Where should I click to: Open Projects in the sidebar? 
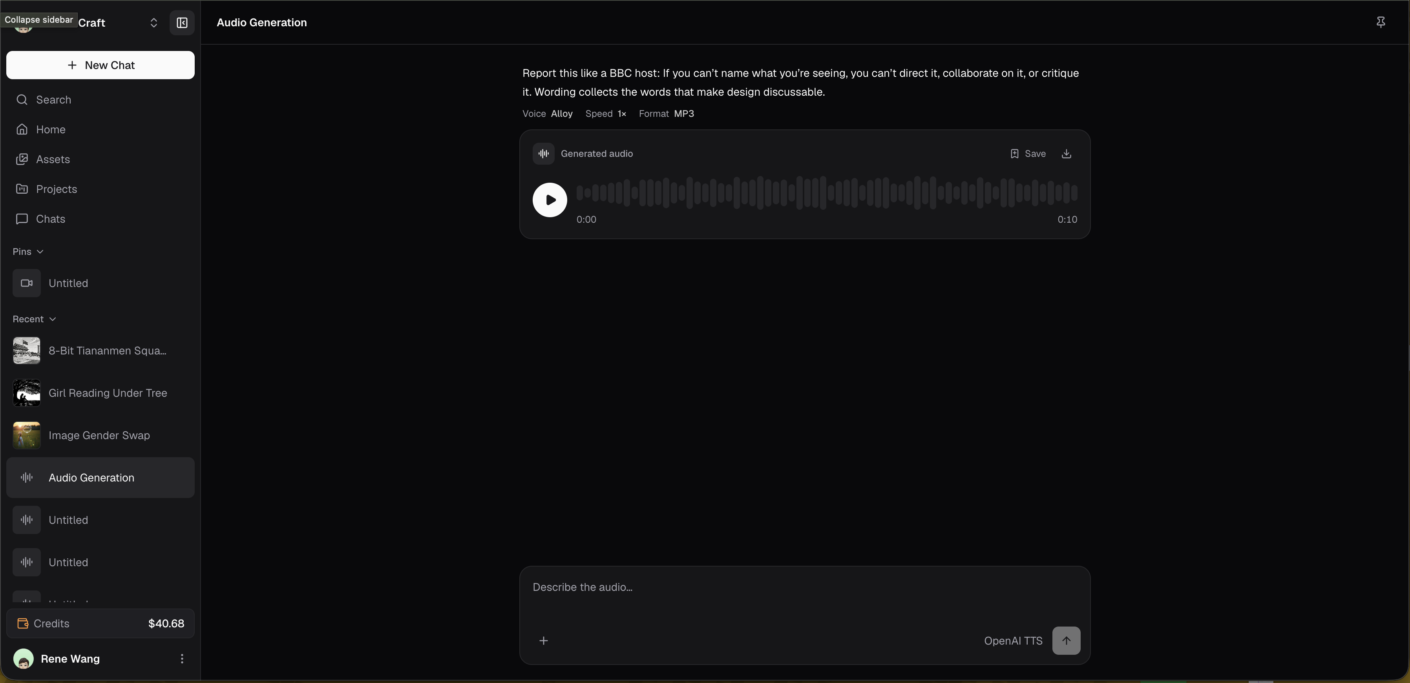click(100, 189)
